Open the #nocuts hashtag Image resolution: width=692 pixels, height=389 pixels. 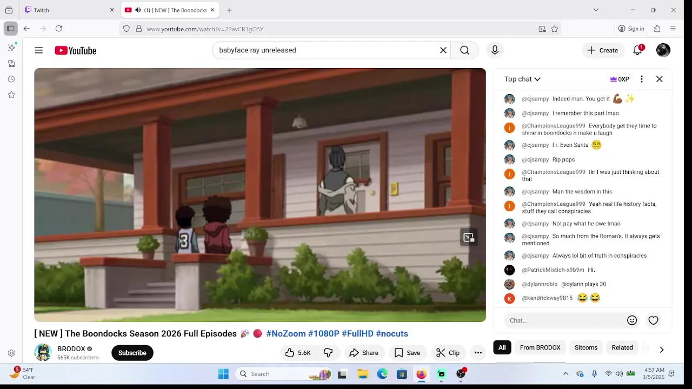click(x=392, y=334)
